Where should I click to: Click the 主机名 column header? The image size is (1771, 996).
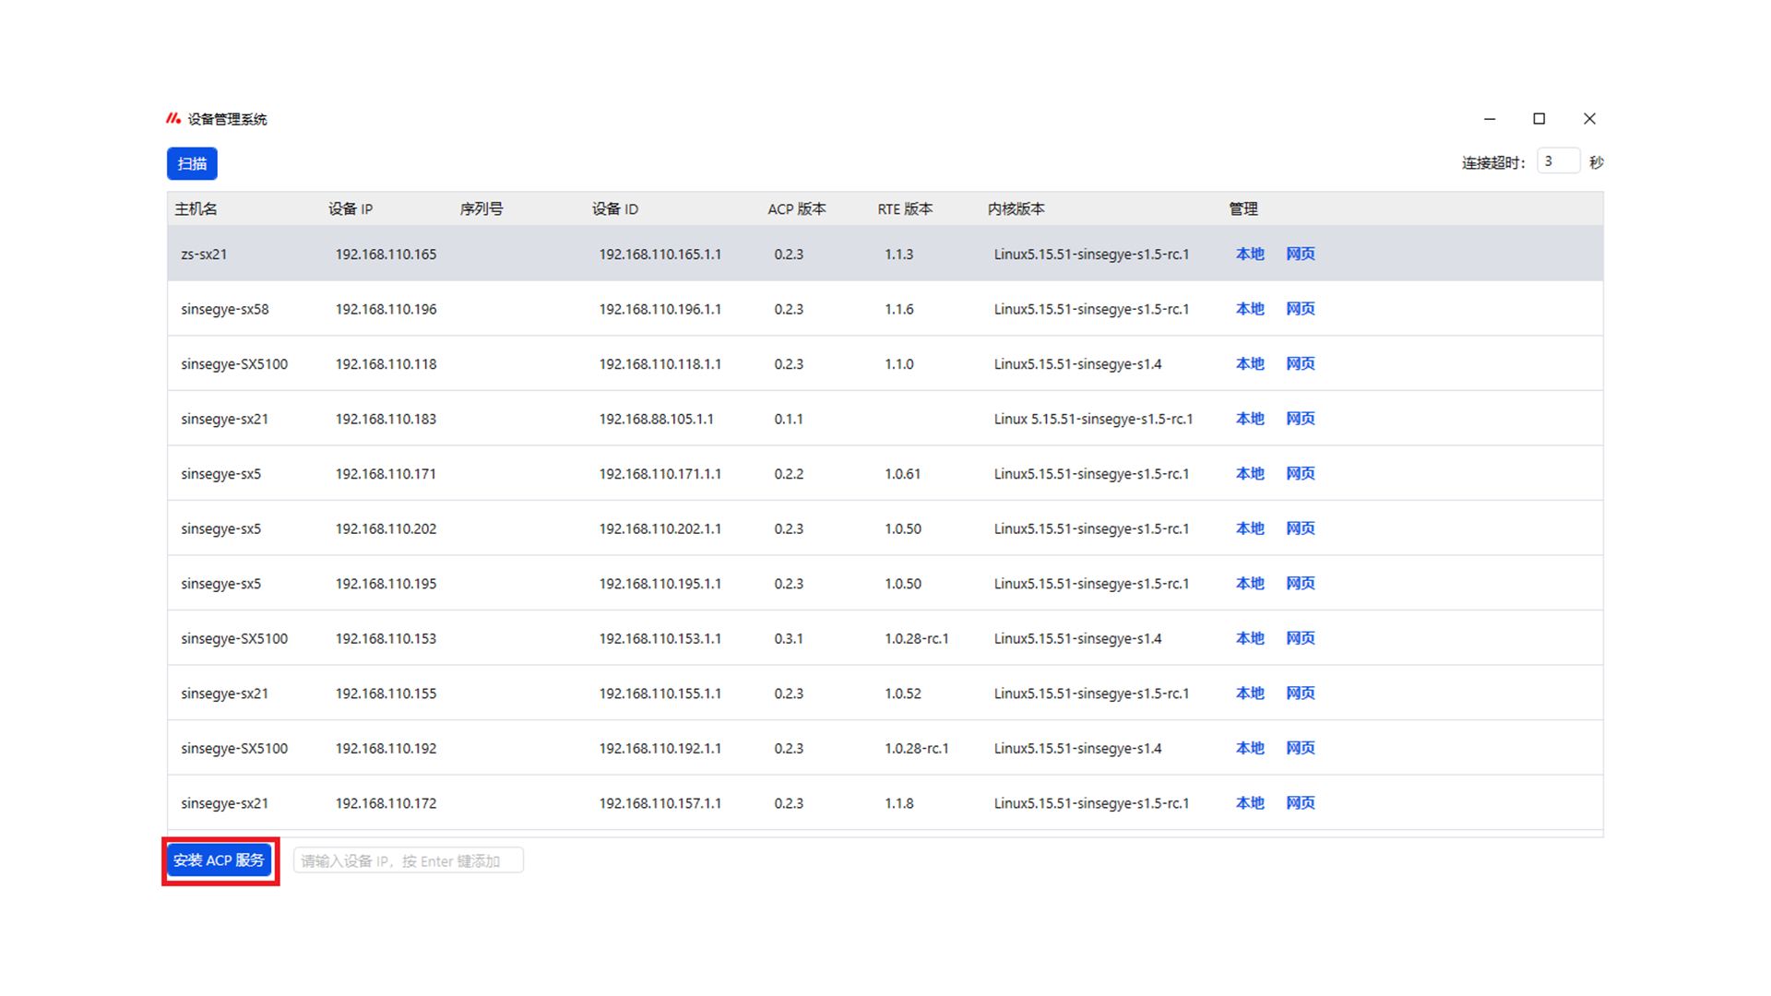[196, 209]
